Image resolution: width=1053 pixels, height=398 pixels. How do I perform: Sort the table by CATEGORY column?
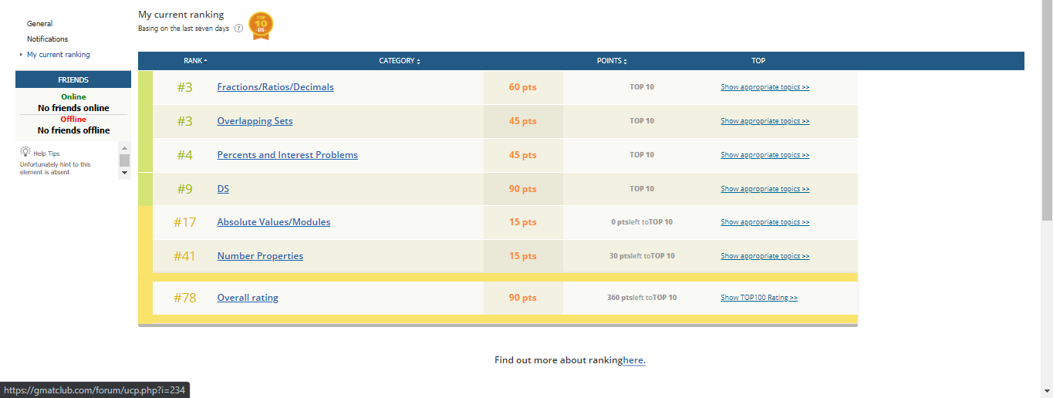point(400,61)
